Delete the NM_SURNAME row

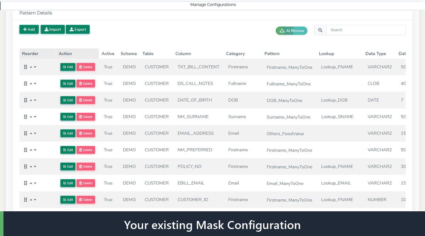86,117
